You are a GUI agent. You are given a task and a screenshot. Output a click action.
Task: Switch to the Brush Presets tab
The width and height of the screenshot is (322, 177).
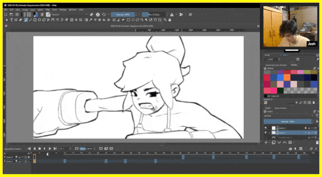pyautogui.click(x=281, y=108)
